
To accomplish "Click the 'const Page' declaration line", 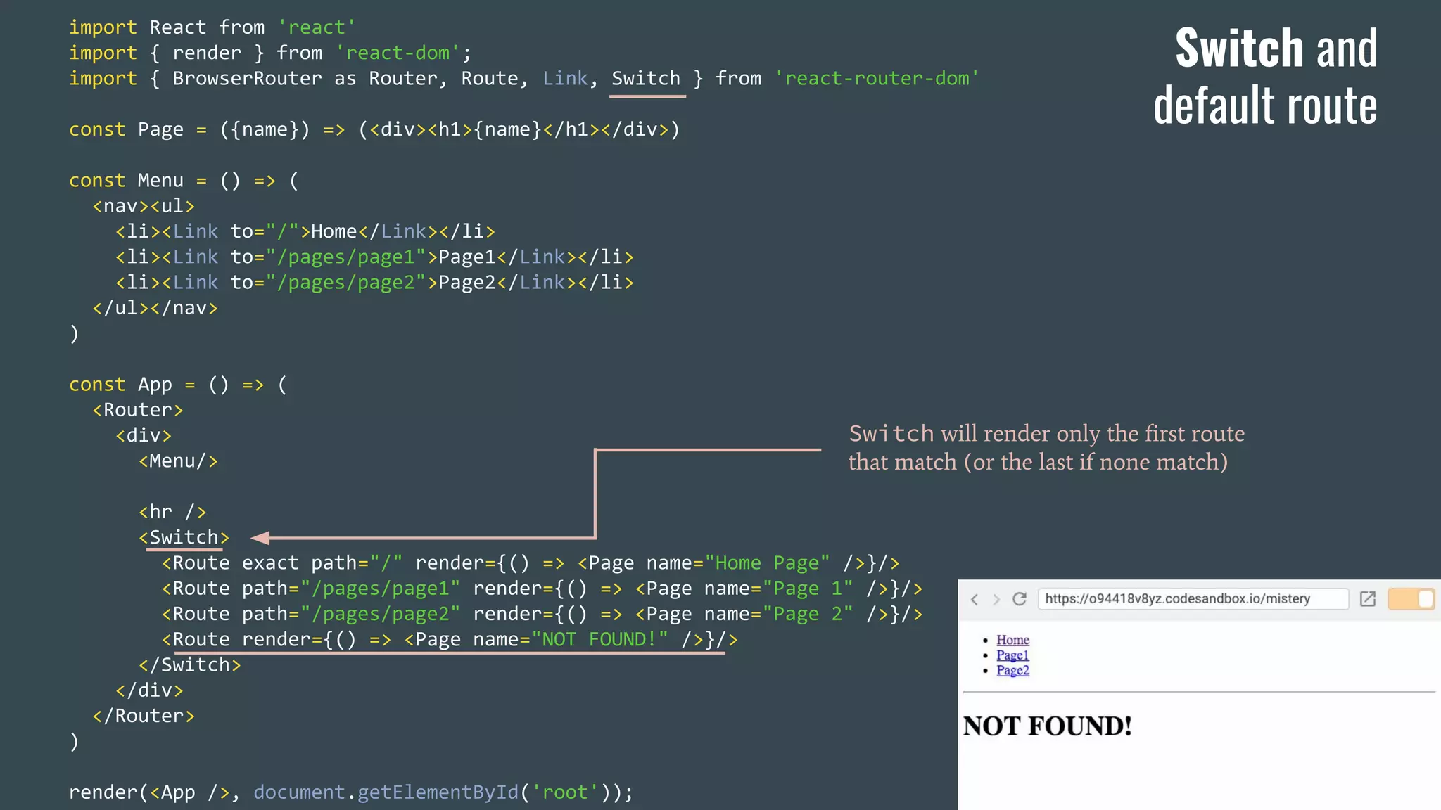I will coord(374,129).
